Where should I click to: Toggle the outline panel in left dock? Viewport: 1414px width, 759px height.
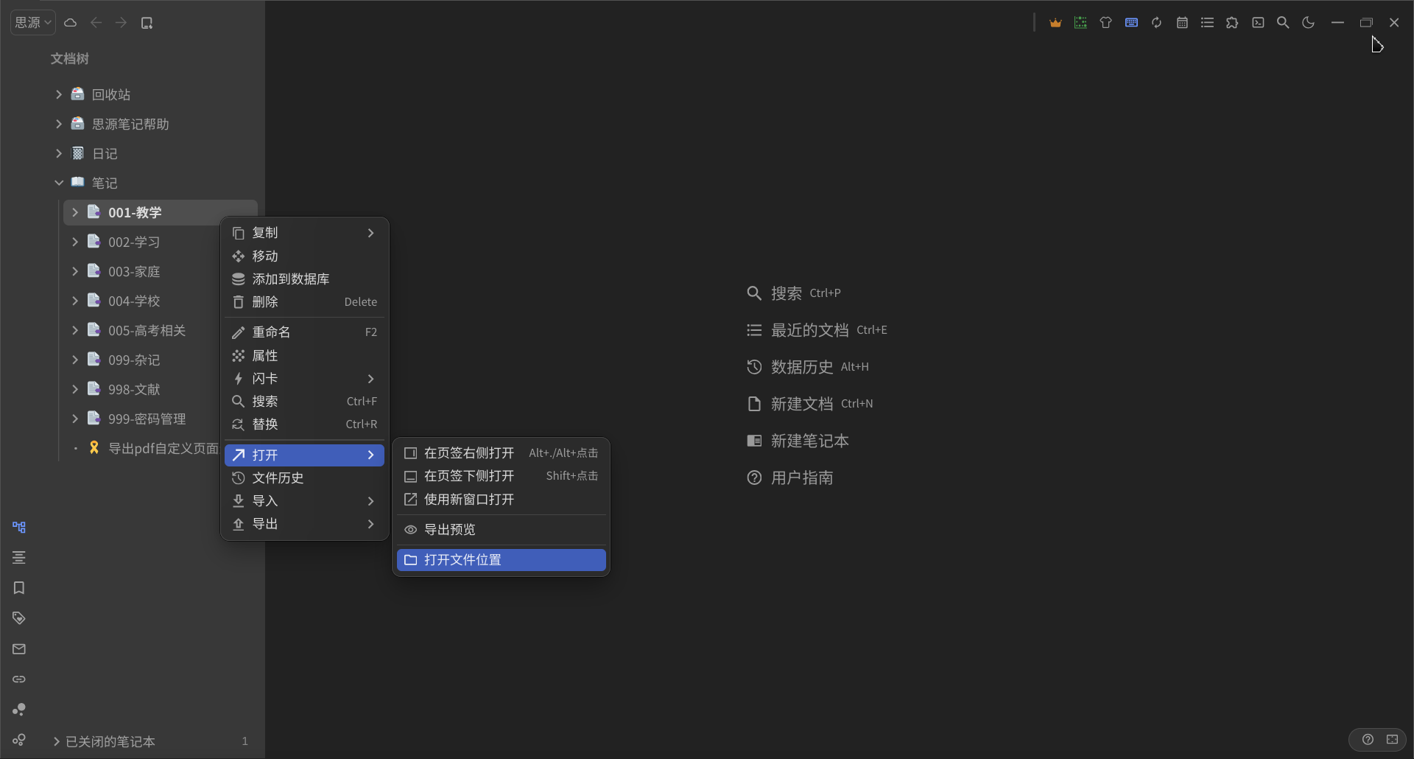point(19,558)
